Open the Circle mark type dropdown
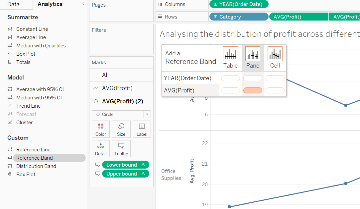The height and width of the screenshot is (209, 360). (x=121, y=114)
